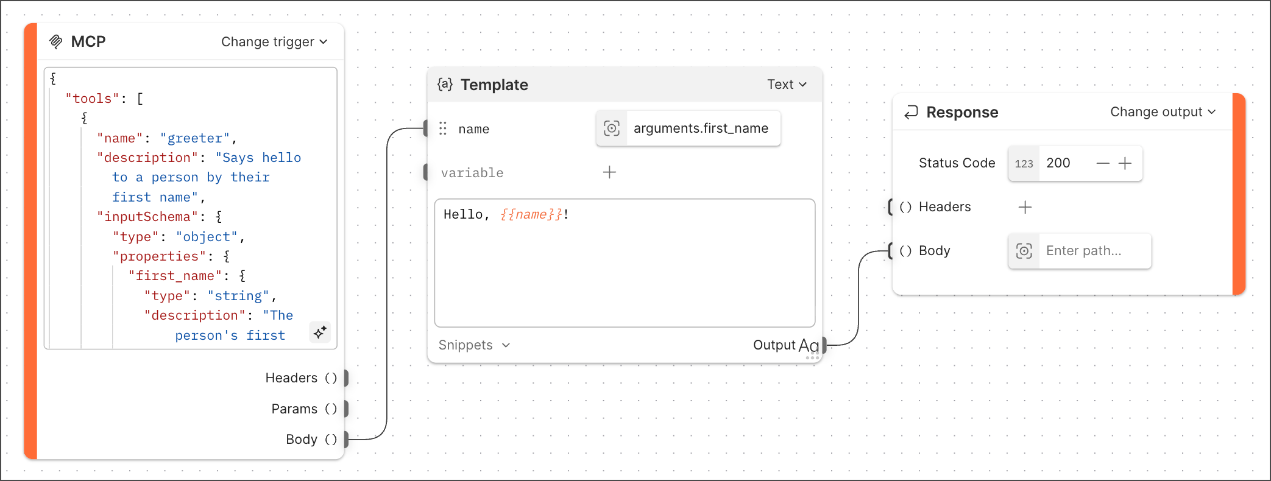Expand the Change output dropdown
Screen dimensions: 1271x481
(x=1163, y=112)
